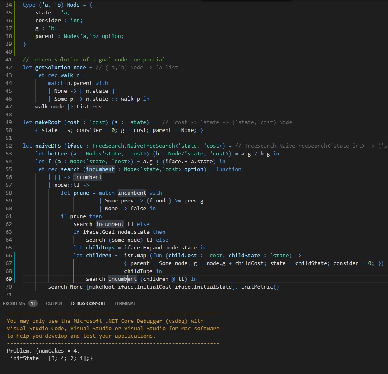This screenshot has width=388, height=374.
Task: Click List.rev on line 47
Action: coord(89,107)
